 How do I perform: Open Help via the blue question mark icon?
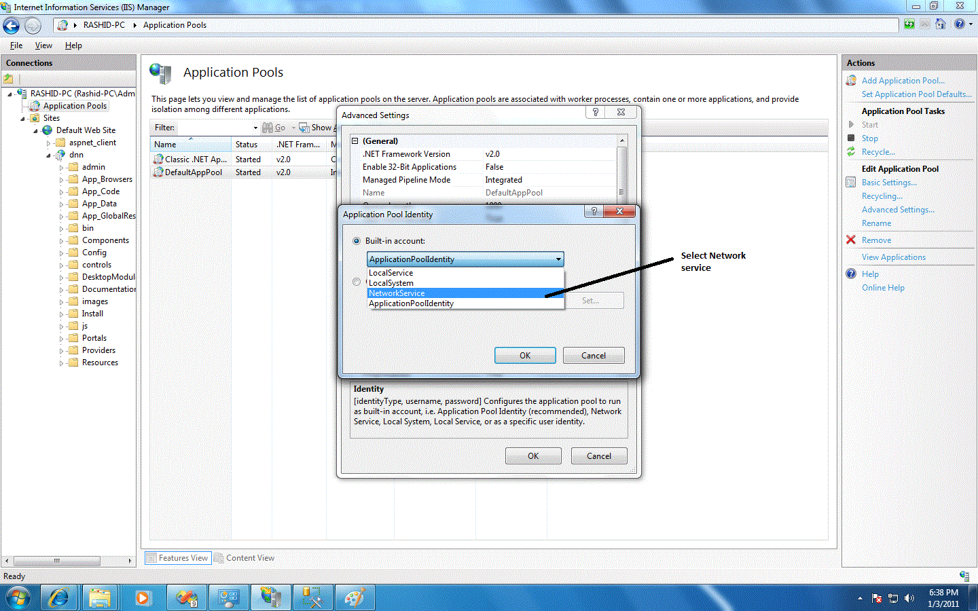click(850, 274)
